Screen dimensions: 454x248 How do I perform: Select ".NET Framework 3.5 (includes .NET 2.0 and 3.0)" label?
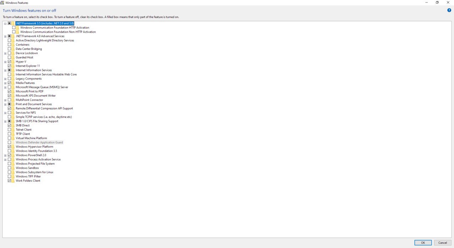[x=45, y=23]
